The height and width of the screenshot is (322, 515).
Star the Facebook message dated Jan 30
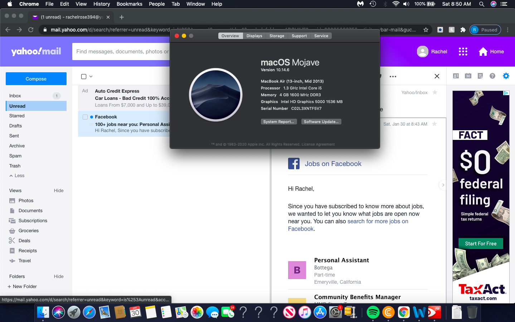coord(434,124)
